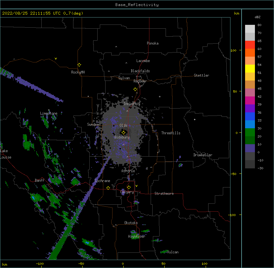The width and height of the screenshot is (274, 268).
Task: Click the Vulcan label
Action: tap(173, 252)
